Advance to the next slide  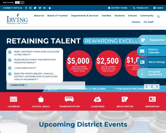pos(157,87)
